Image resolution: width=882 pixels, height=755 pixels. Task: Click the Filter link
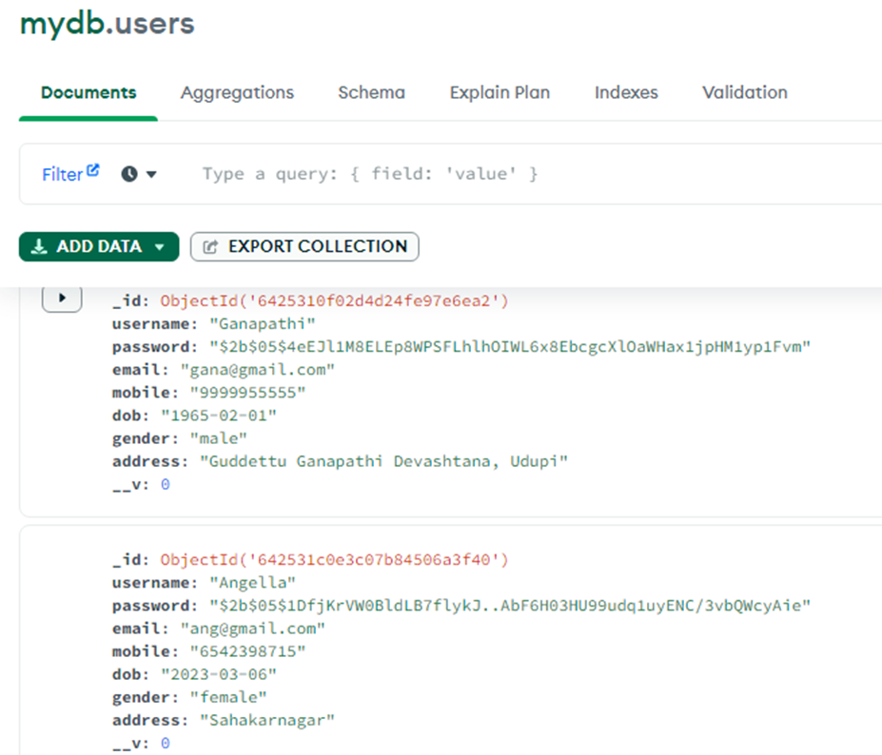(63, 173)
